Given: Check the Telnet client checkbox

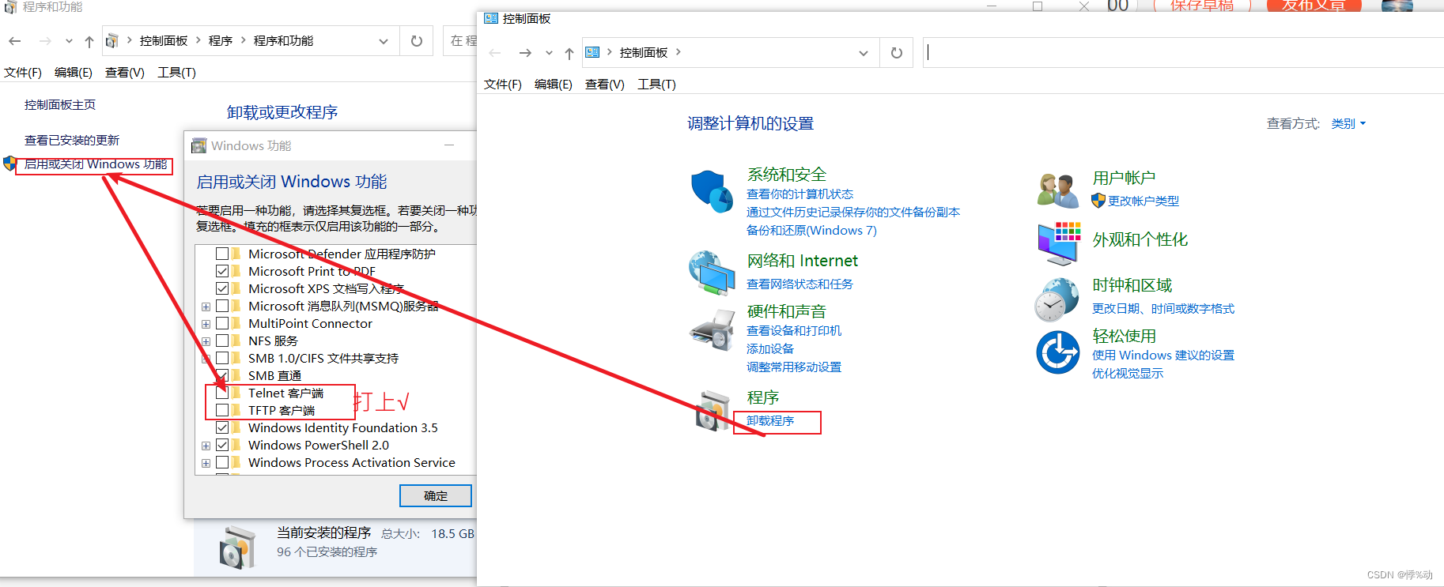Looking at the screenshot, I should 222,393.
